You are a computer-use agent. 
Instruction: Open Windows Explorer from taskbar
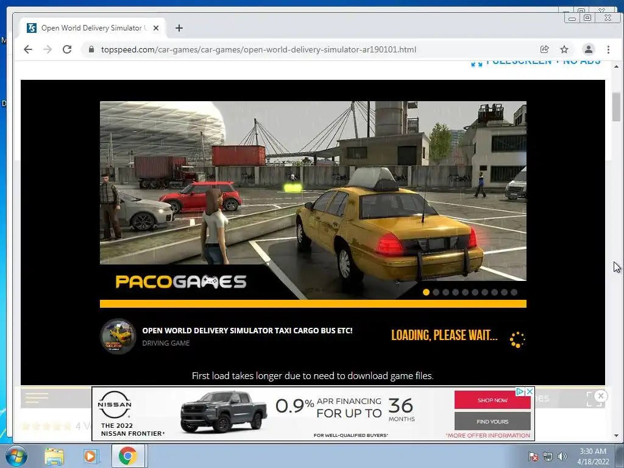click(x=54, y=456)
